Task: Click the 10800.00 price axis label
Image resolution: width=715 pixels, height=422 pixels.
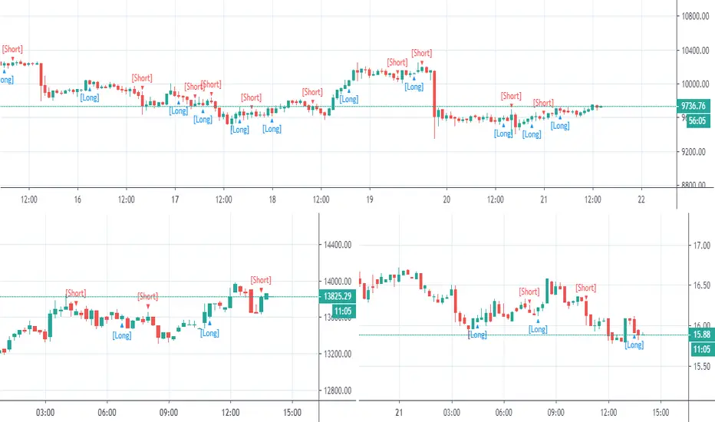Action: [695, 16]
